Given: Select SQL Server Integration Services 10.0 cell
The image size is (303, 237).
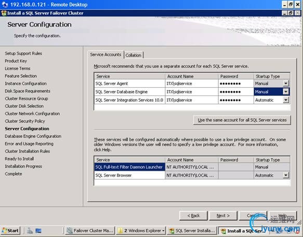Looking at the screenshot, I should click(129, 100).
